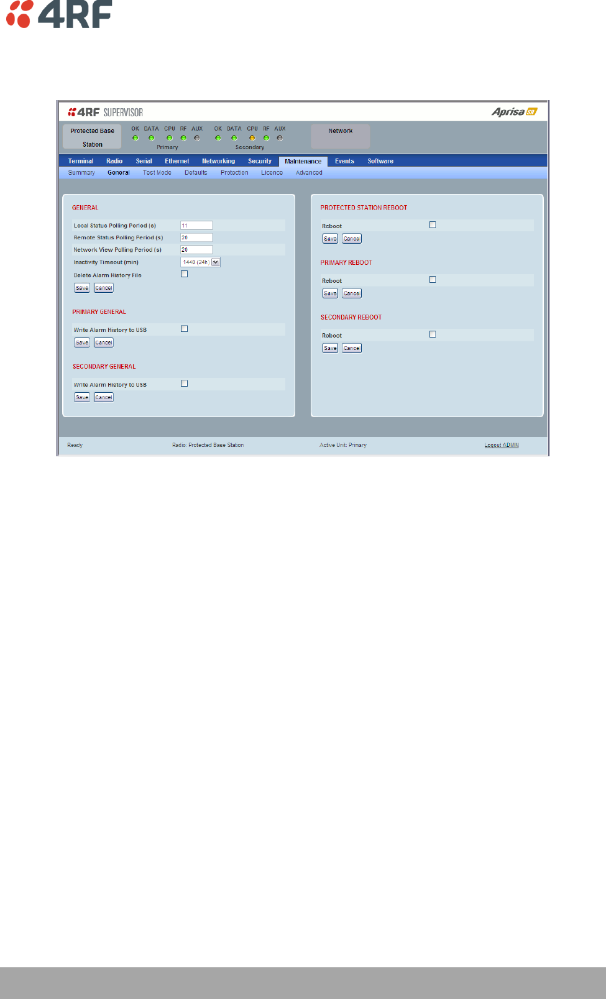The height and width of the screenshot is (999, 606).
Task: Click the Primary AUX status LED
Action: 197,138
